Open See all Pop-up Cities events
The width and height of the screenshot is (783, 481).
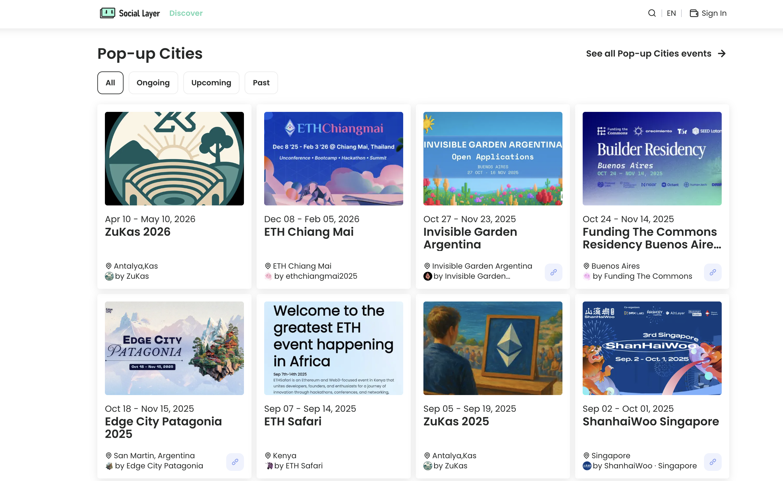[648, 53]
